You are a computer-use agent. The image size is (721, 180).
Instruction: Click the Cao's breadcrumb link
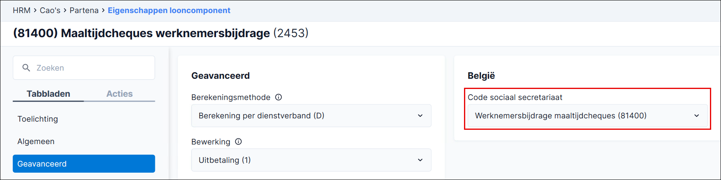(50, 10)
